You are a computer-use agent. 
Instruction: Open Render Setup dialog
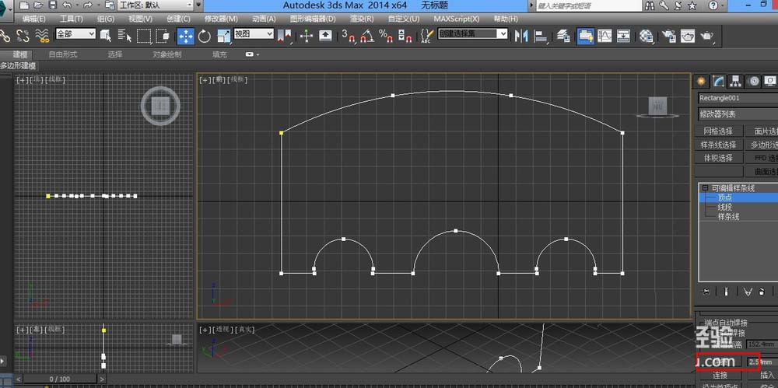(x=669, y=35)
